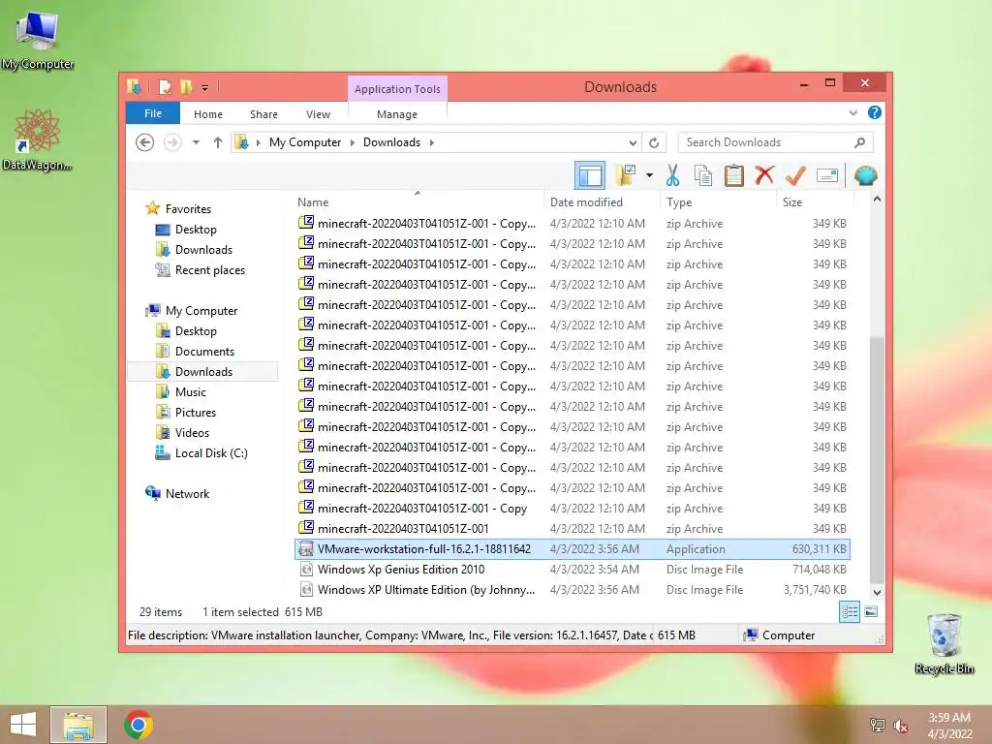The image size is (992, 744).
Task: Expand the chevron after My Computer in path
Action: click(x=353, y=143)
